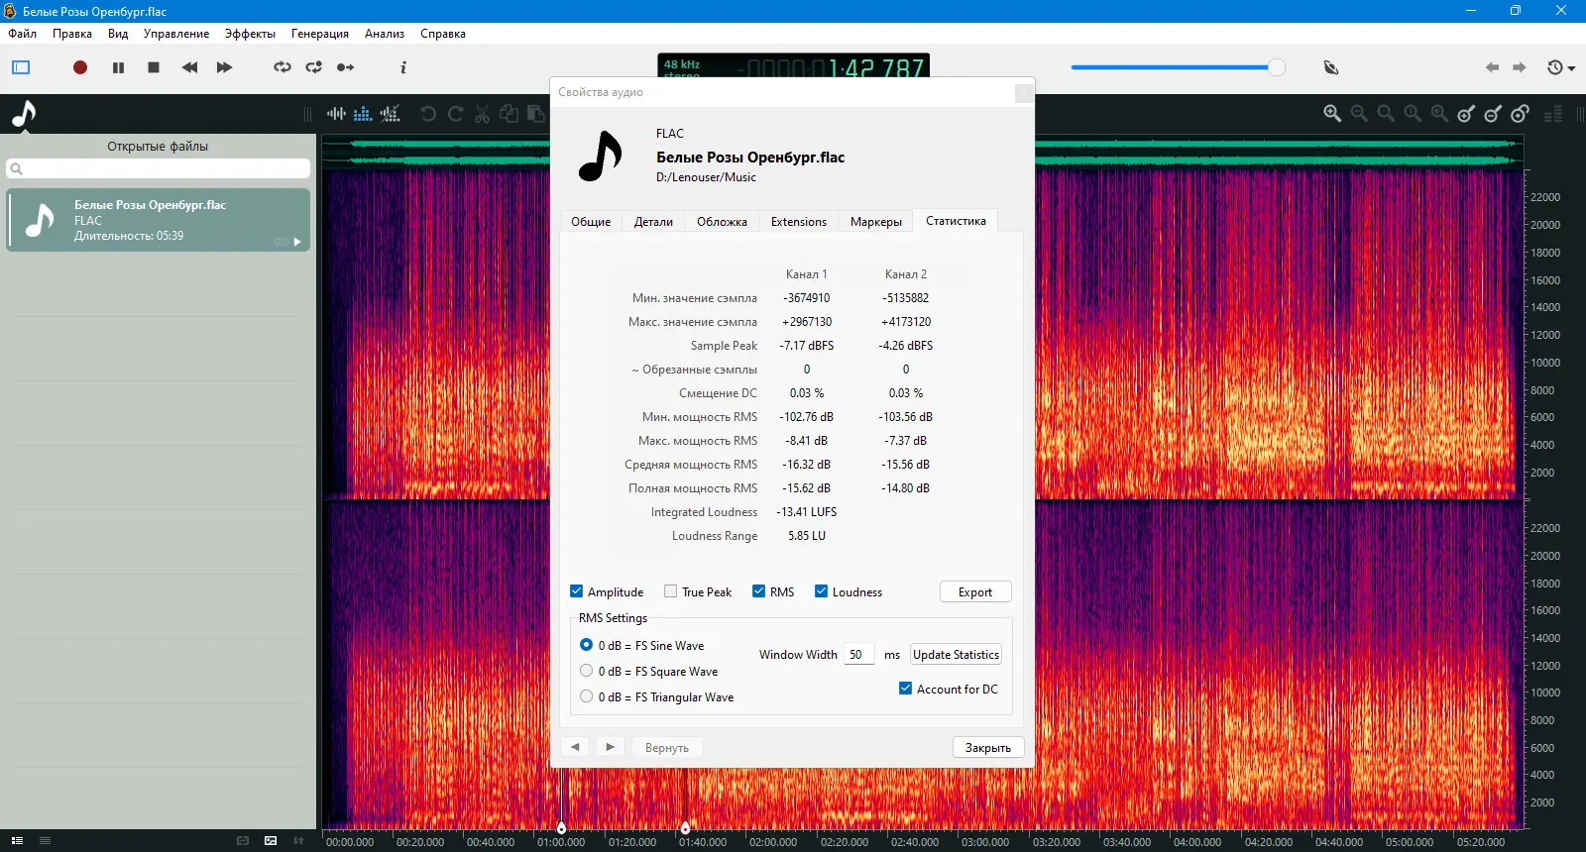Click the Export button
The image size is (1586, 852).
[x=975, y=592]
